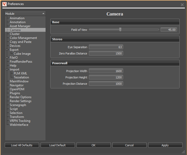Open Script preferences
Viewport: 187px width, 155px height.
(x=14, y=109)
